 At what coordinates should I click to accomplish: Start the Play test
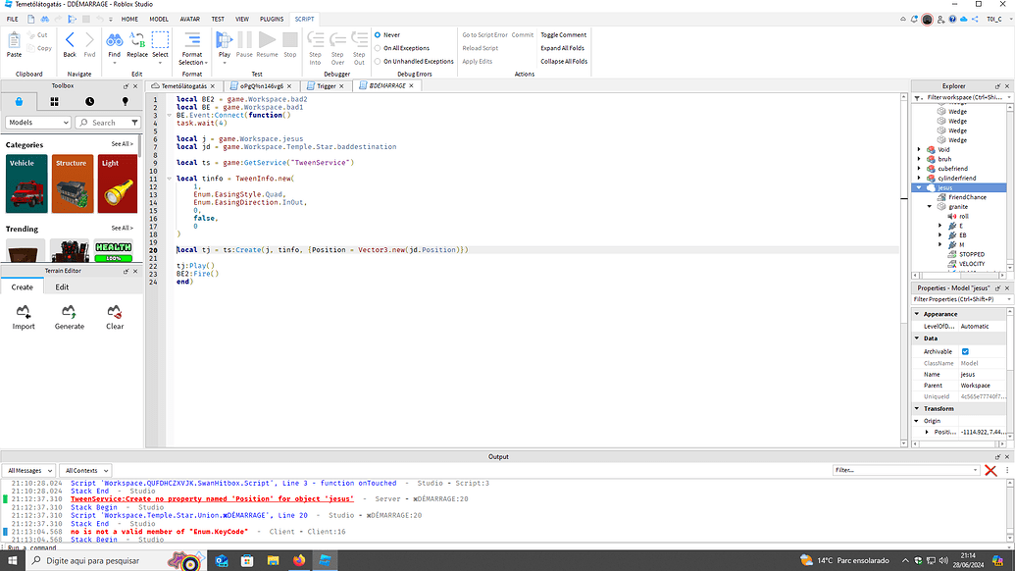(x=224, y=40)
